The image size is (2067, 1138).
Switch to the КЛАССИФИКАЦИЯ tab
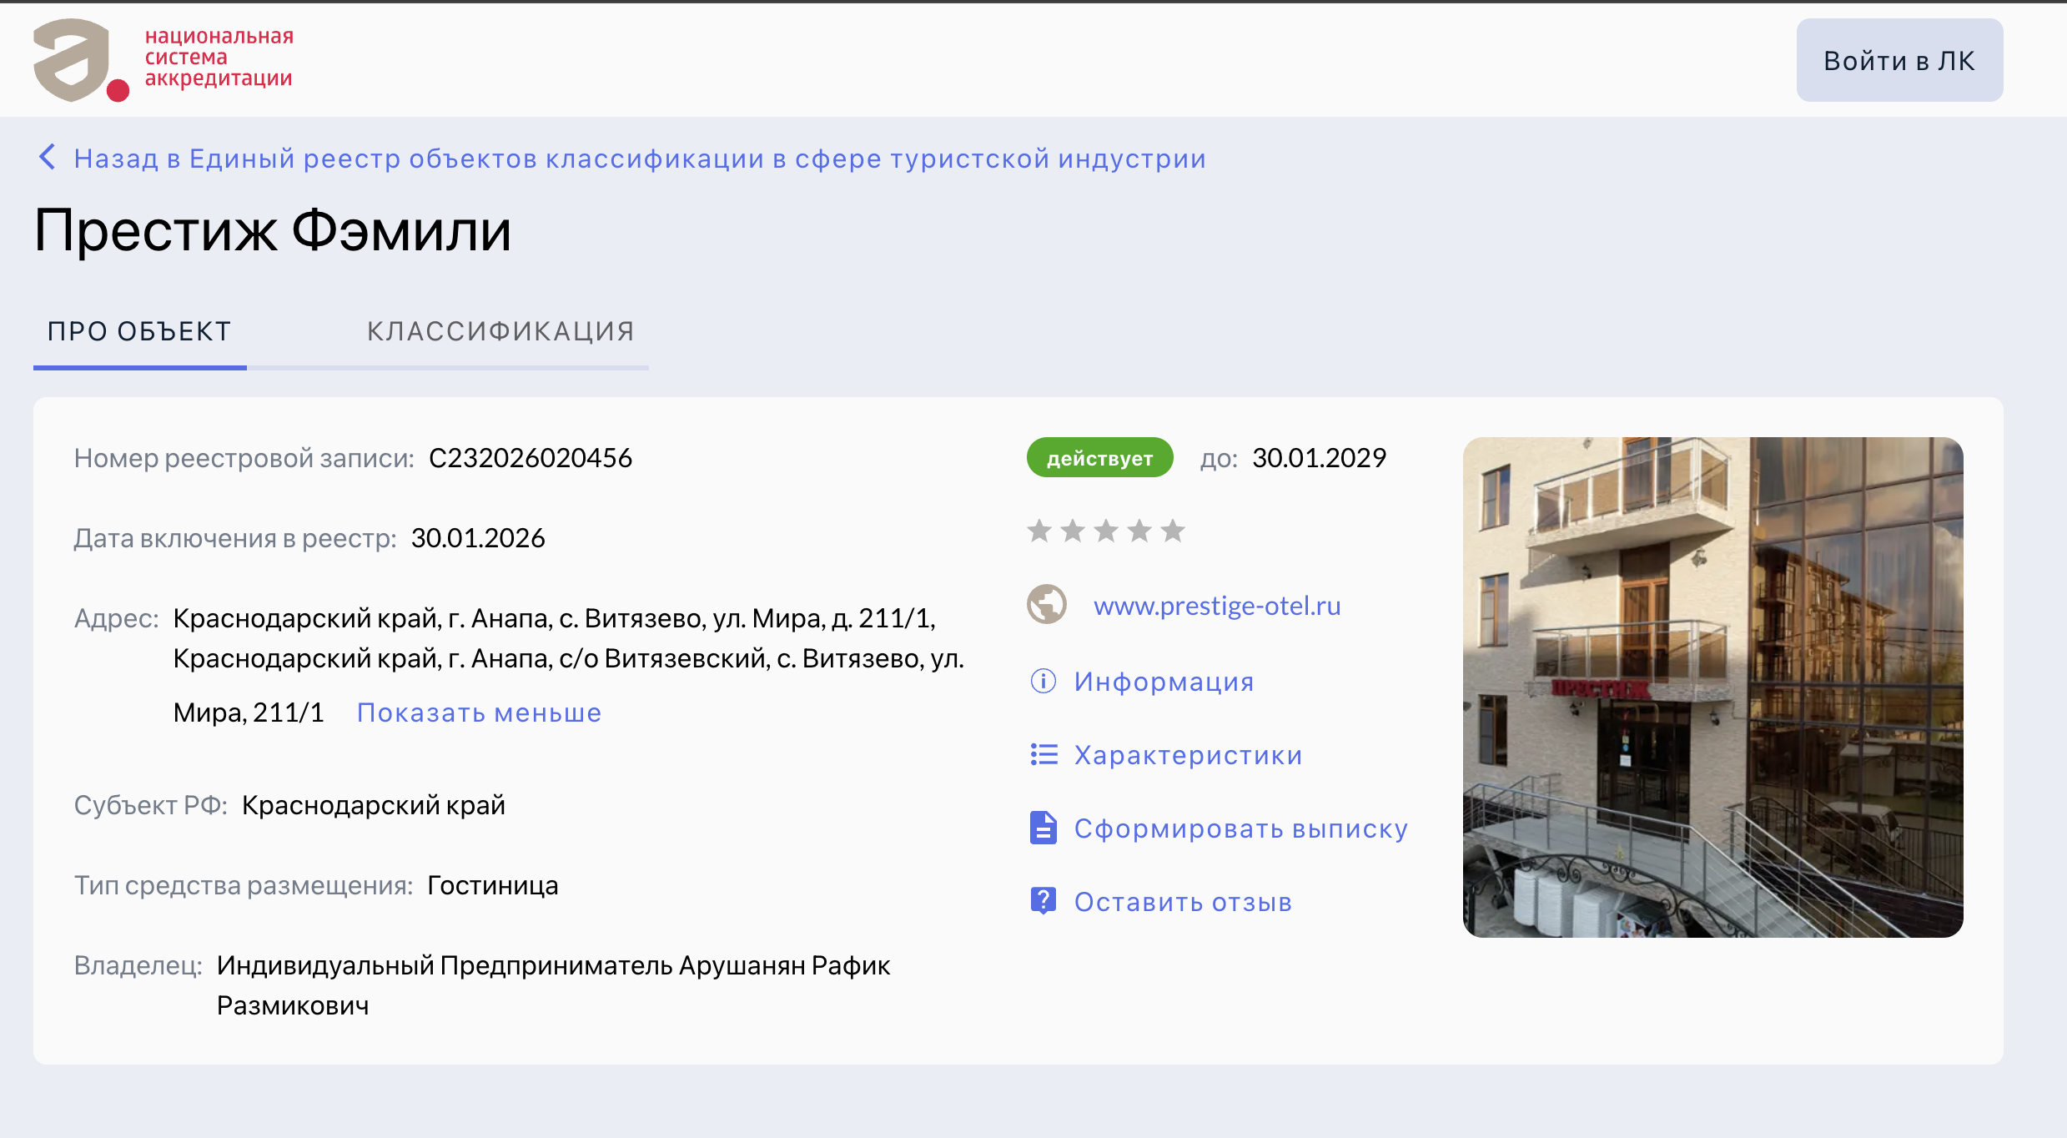coord(500,331)
